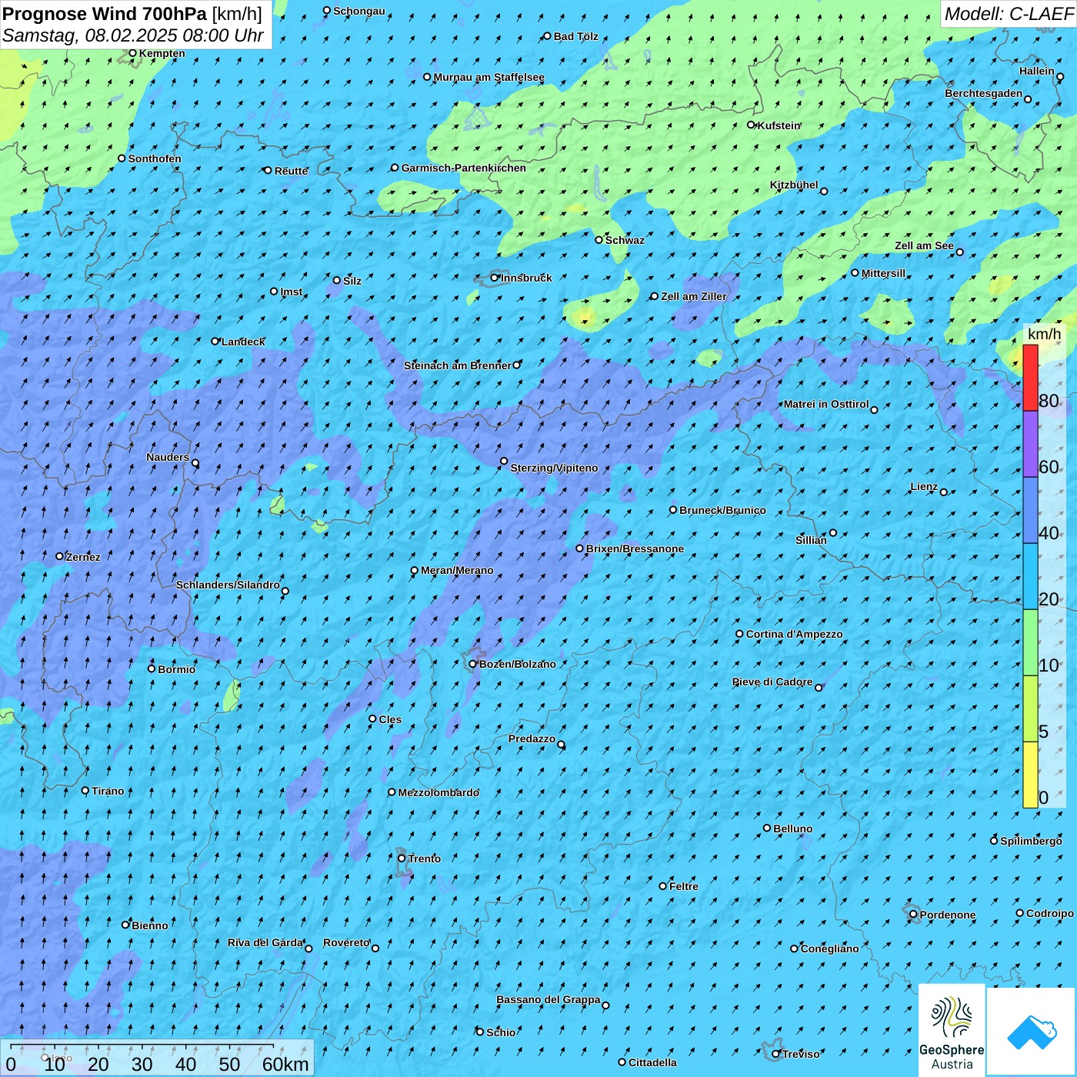Click the Bormio city marker
The width and height of the screenshot is (1077, 1077).
tap(152, 669)
